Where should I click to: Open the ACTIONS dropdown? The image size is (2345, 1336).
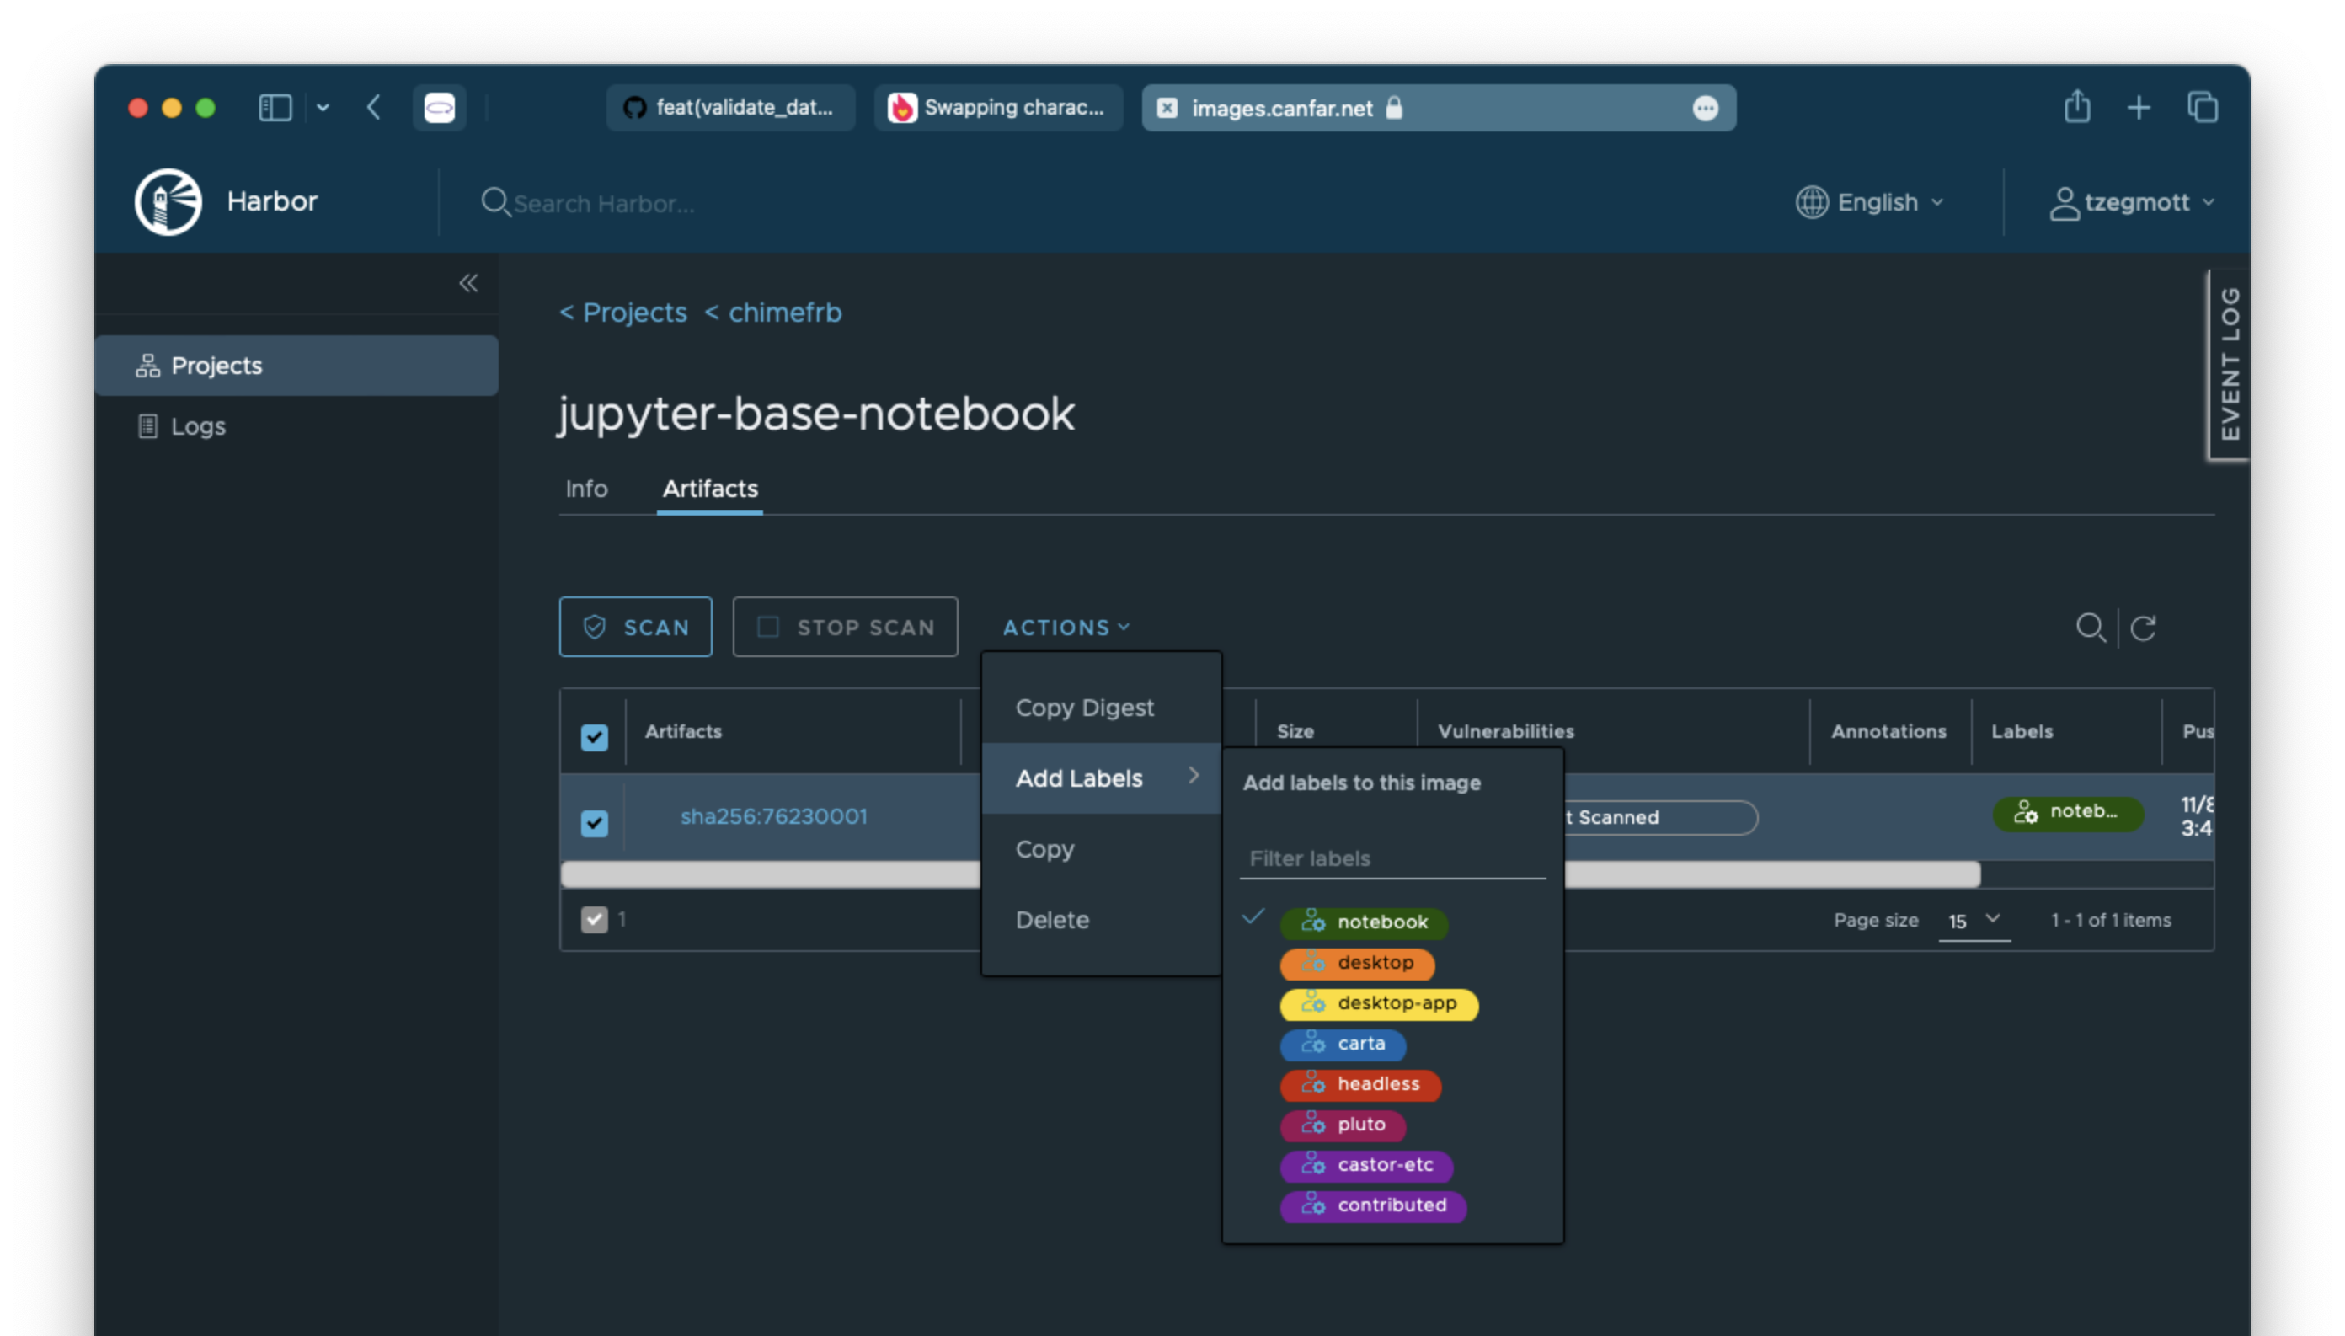tap(1066, 628)
